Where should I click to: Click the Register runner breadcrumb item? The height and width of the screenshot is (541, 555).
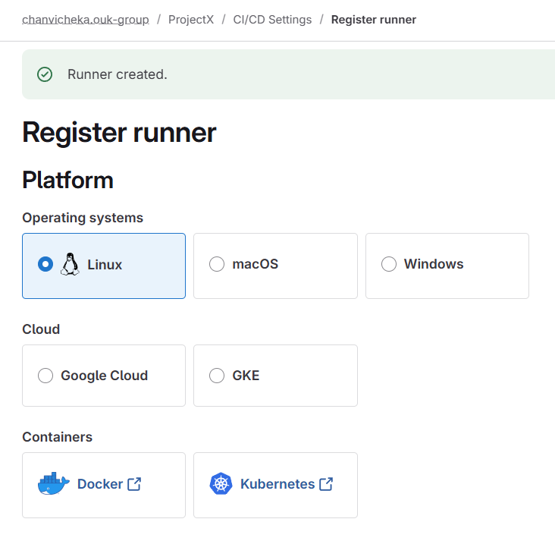point(373,20)
